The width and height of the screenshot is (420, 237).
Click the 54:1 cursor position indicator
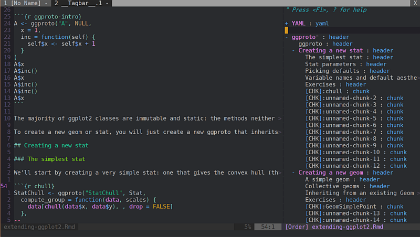point(268,227)
